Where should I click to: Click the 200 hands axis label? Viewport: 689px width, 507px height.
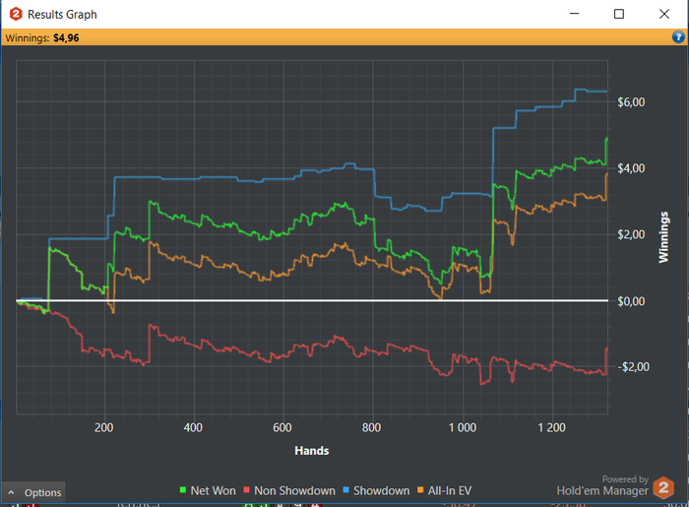coord(103,427)
